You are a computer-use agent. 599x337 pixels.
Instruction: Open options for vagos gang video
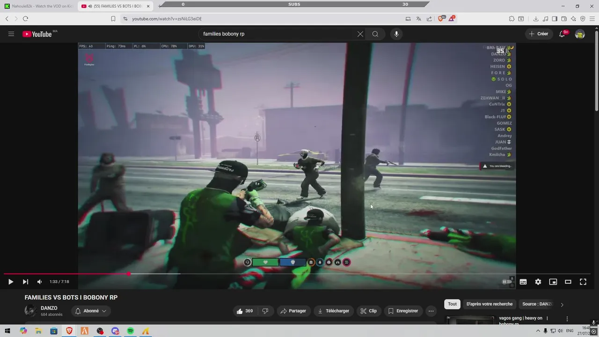(567, 319)
